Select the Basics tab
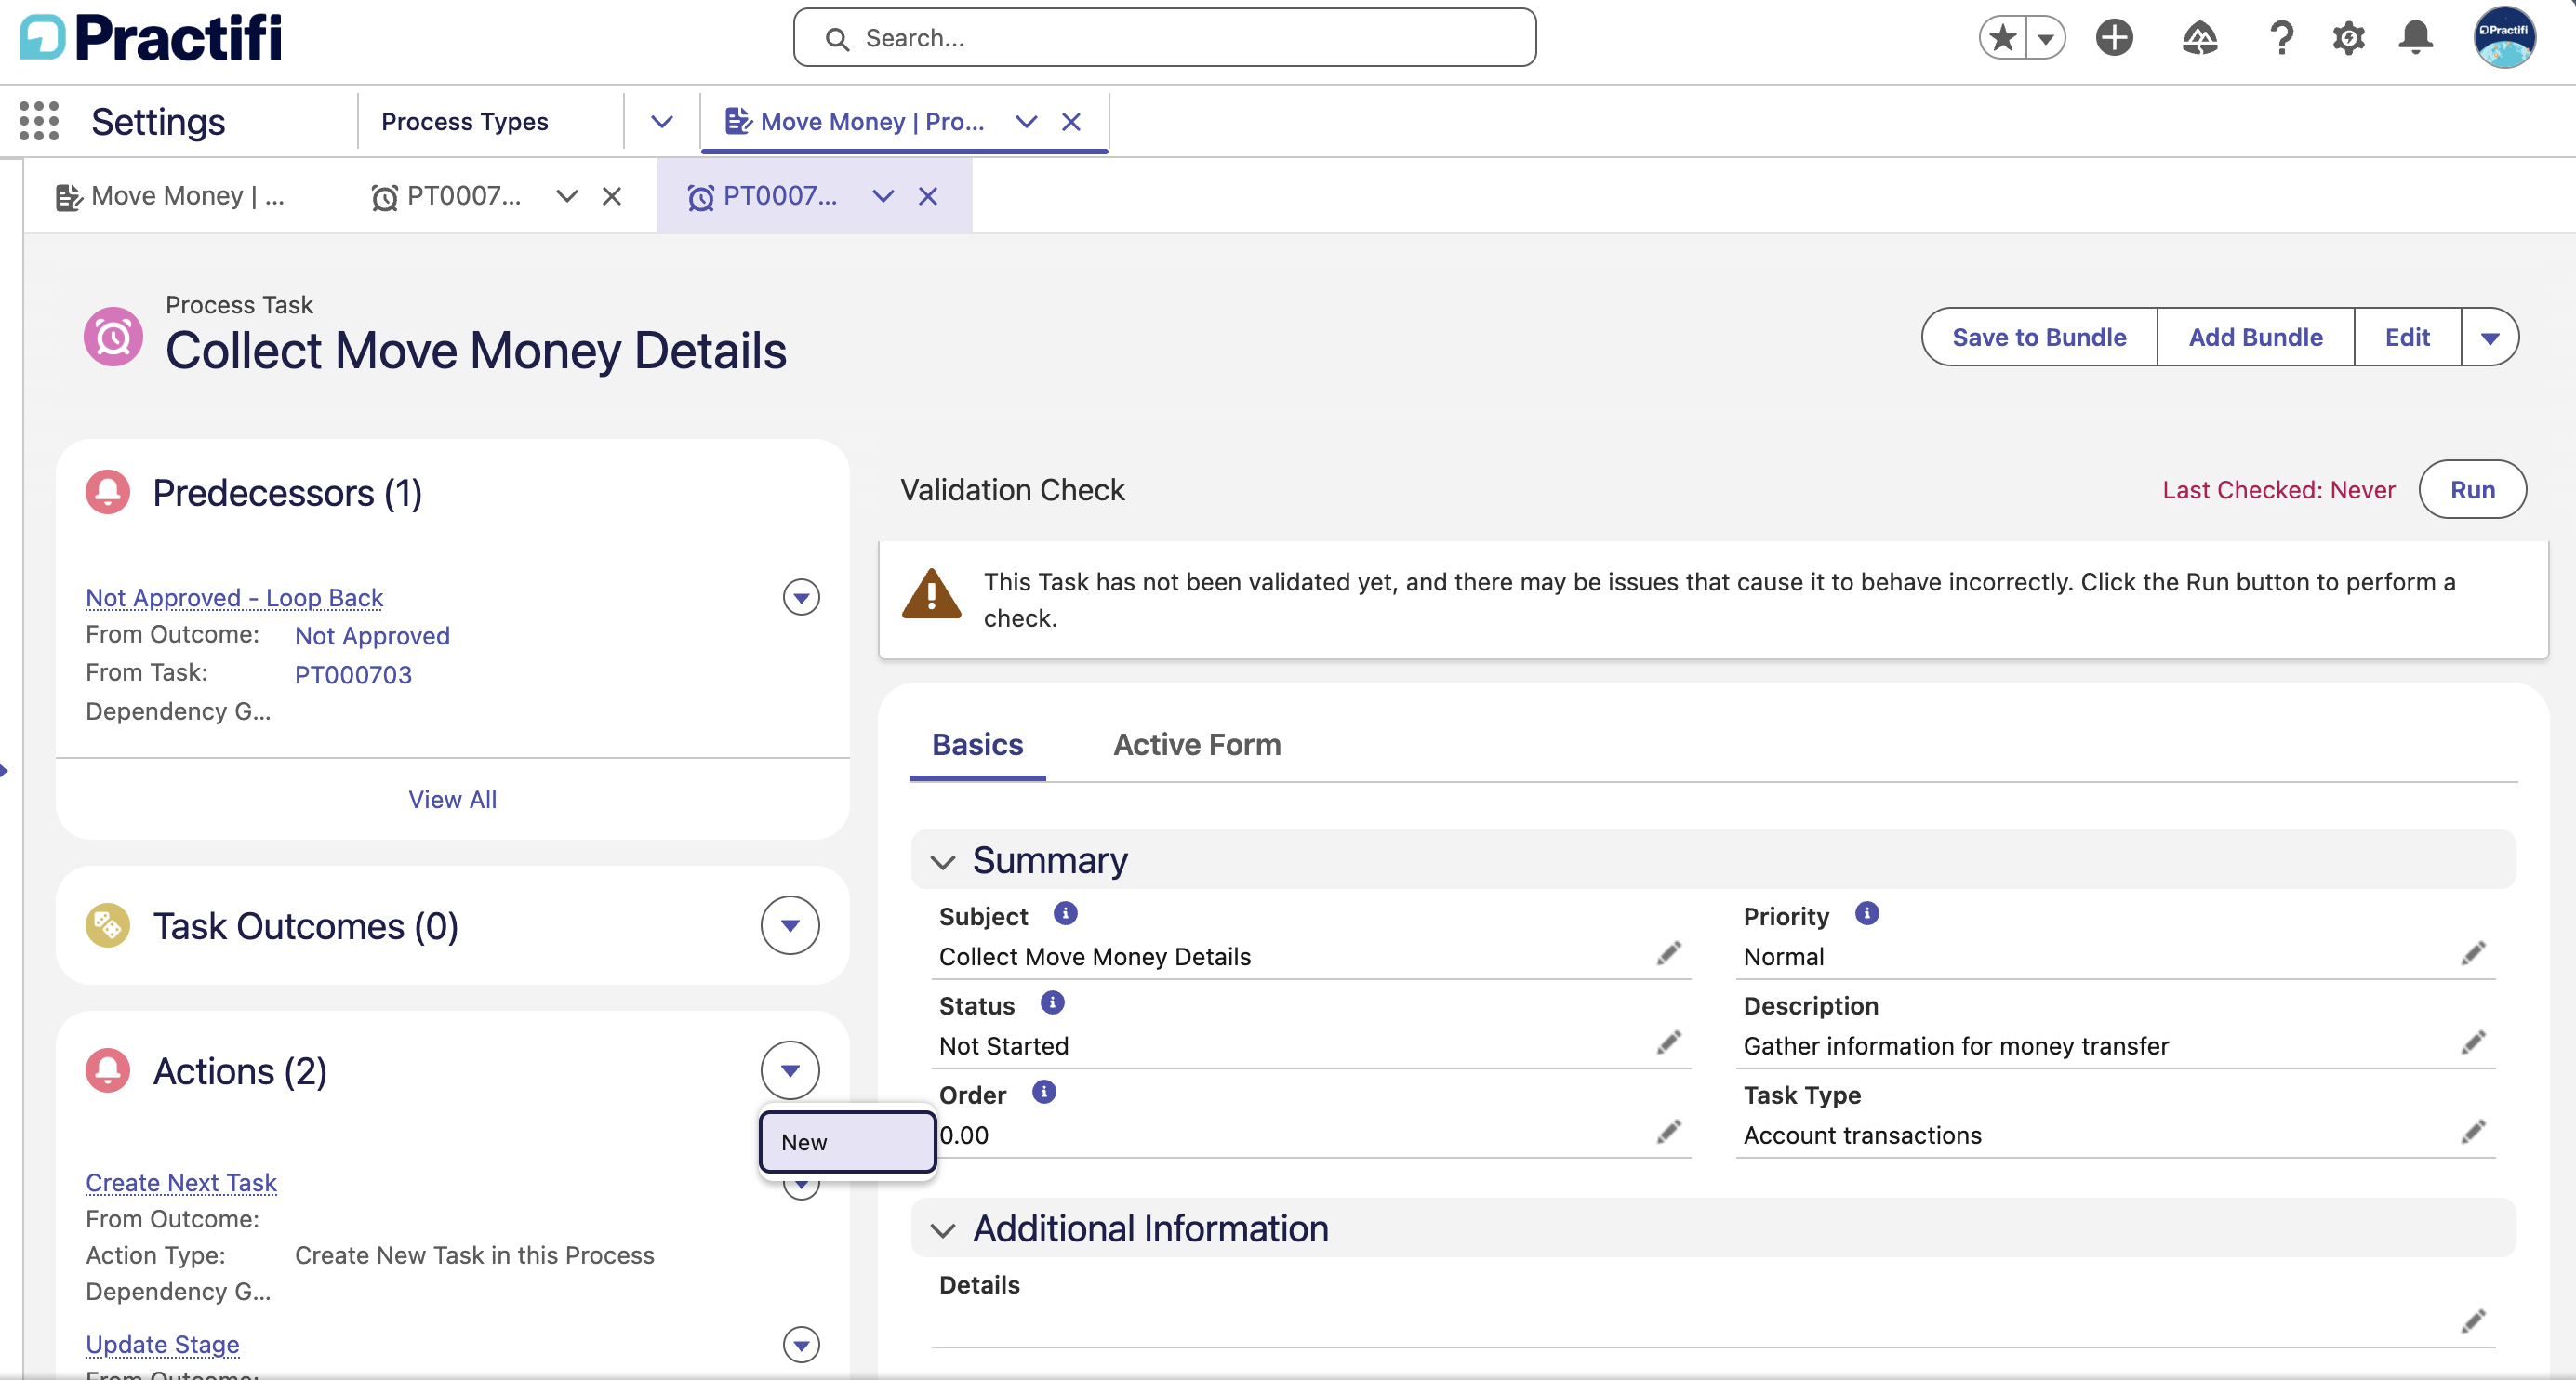The height and width of the screenshot is (1380, 2576). point(977,745)
